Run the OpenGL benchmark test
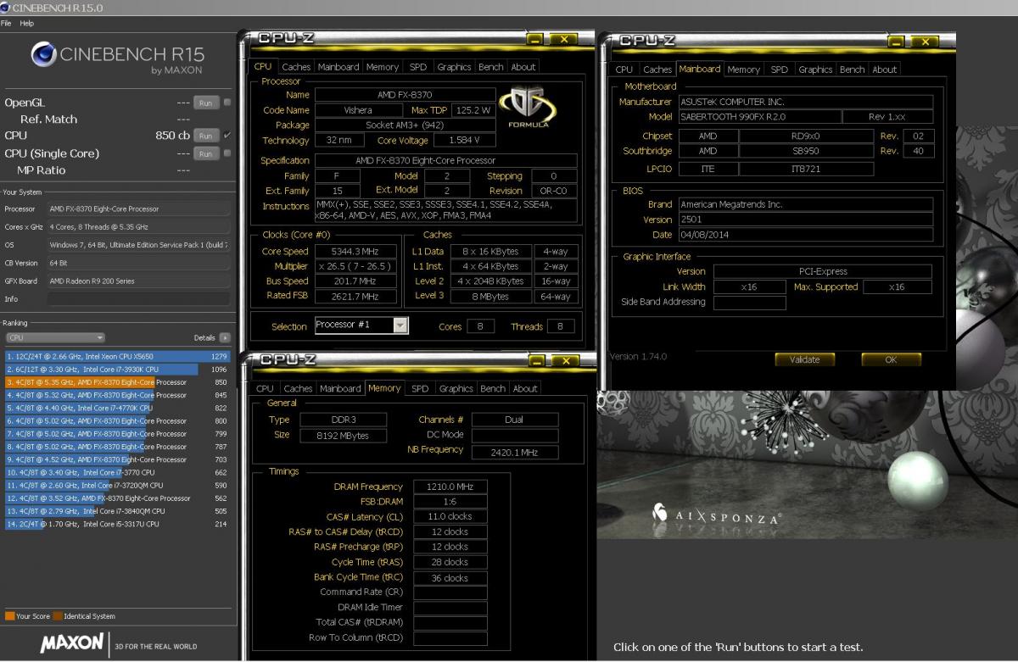The width and height of the screenshot is (1018, 662). click(x=204, y=103)
